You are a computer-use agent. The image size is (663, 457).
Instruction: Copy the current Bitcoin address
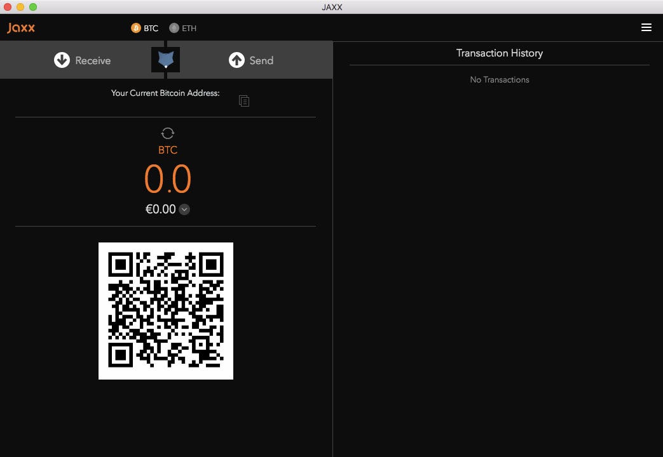click(x=244, y=101)
